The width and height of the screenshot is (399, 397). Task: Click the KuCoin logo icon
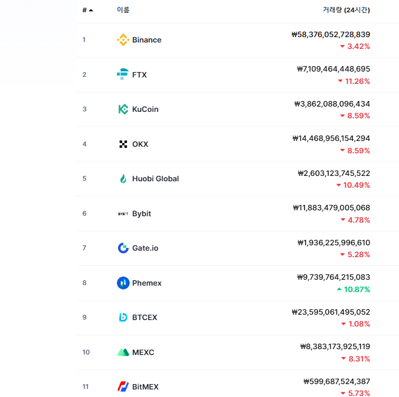pyautogui.click(x=123, y=109)
